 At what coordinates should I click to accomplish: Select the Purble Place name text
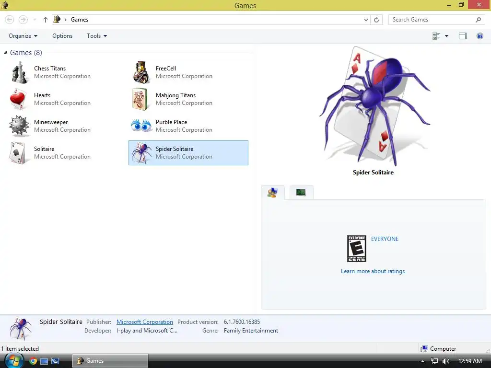(x=171, y=122)
